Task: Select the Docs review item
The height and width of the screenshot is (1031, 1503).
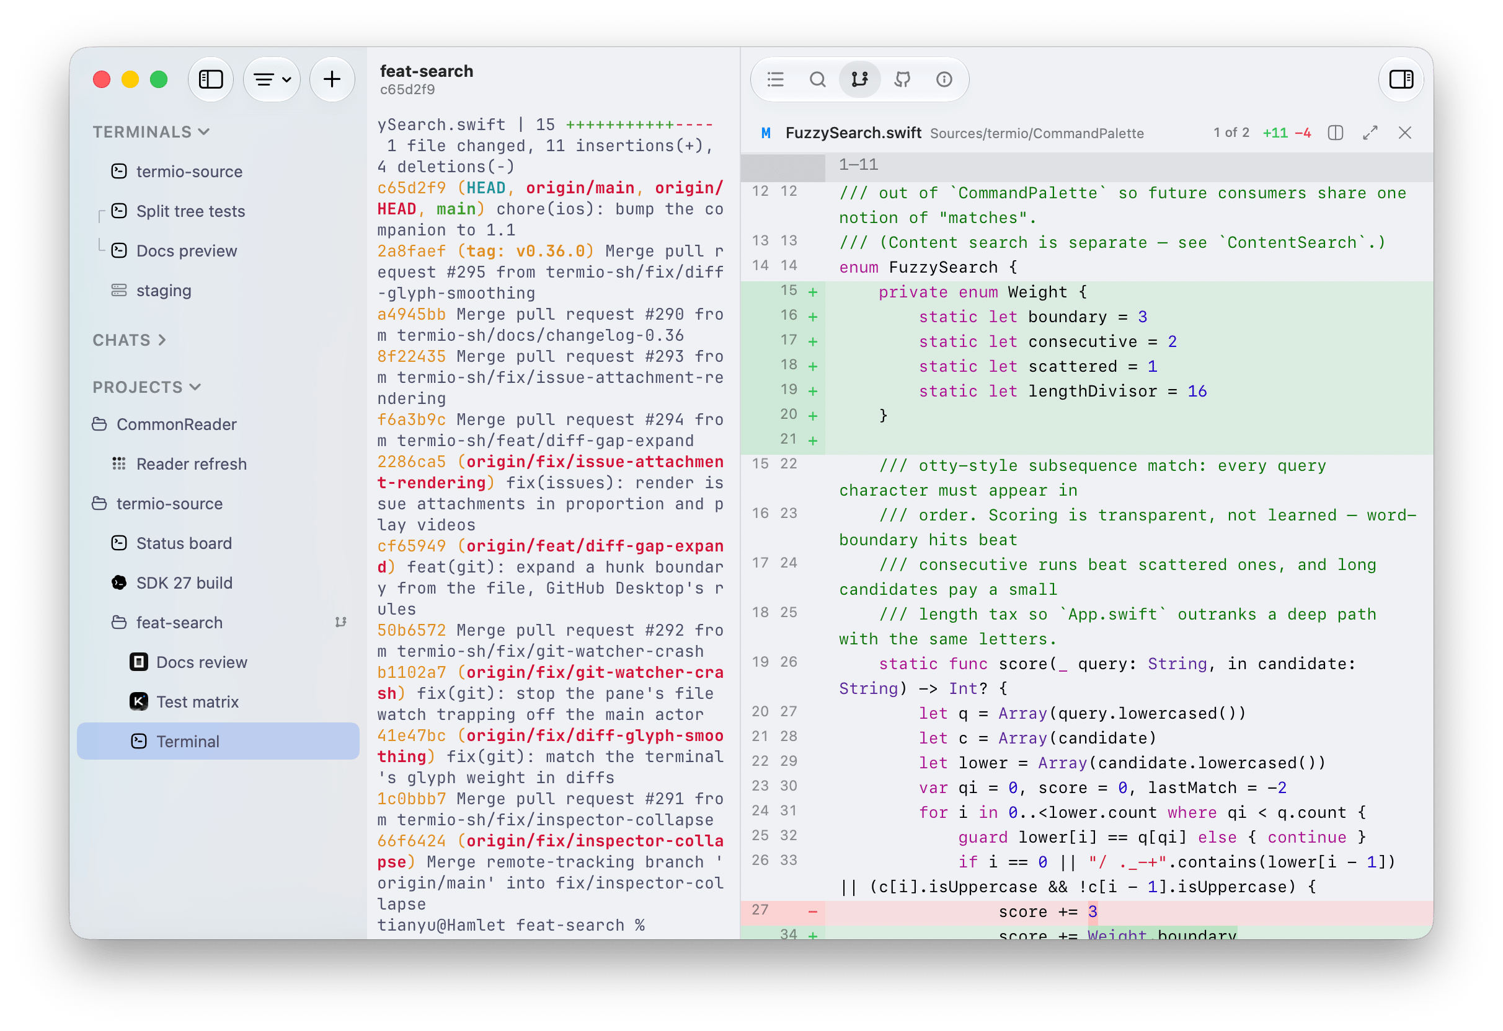Action: coord(218,662)
